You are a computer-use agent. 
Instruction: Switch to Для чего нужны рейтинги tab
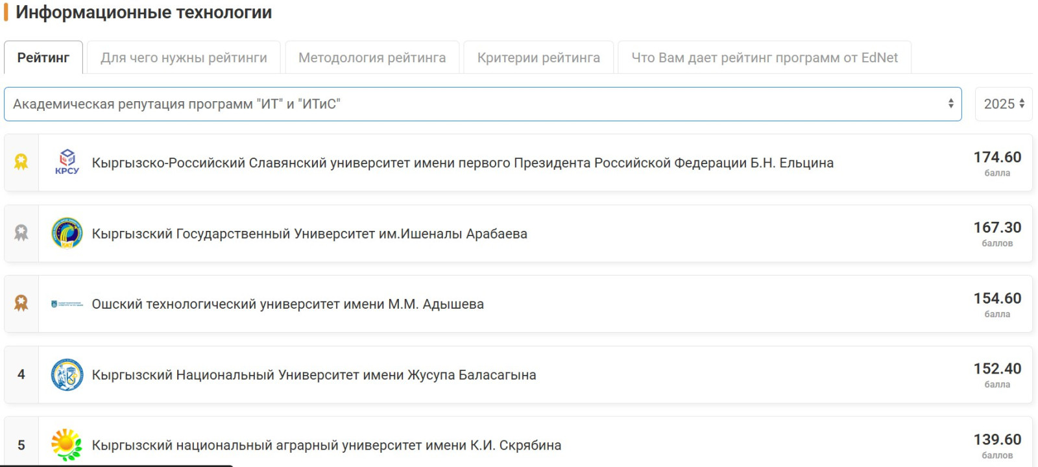tap(184, 58)
